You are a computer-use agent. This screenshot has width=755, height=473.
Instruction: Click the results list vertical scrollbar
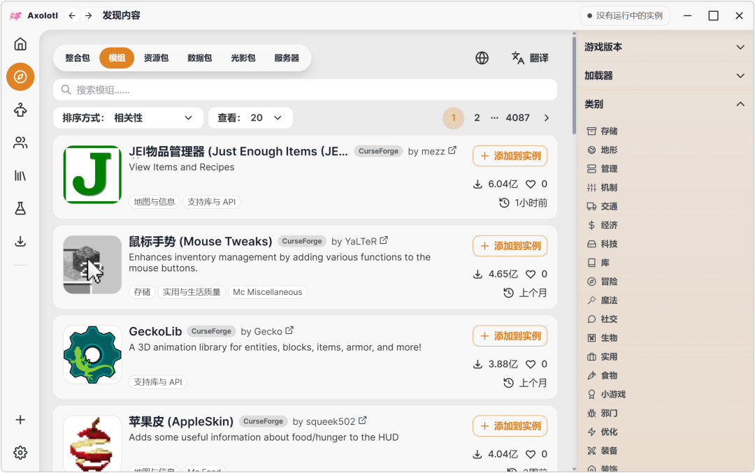pyautogui.click(x=574, y=85)
